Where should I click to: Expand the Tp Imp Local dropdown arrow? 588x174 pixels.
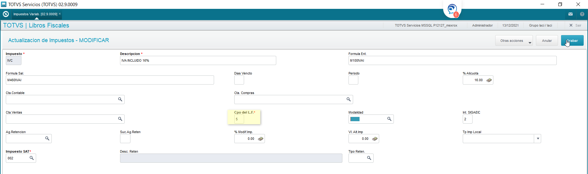click(538, 139)
